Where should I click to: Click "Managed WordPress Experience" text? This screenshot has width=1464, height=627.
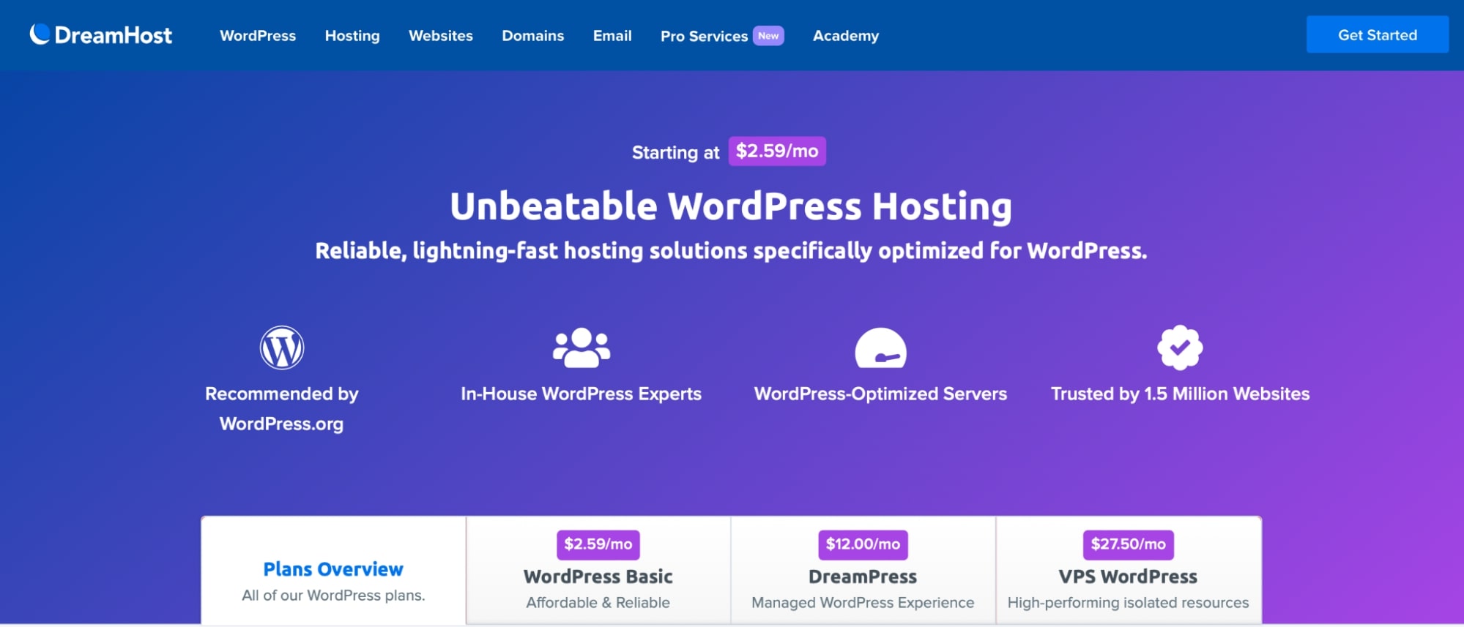(863, 603)
